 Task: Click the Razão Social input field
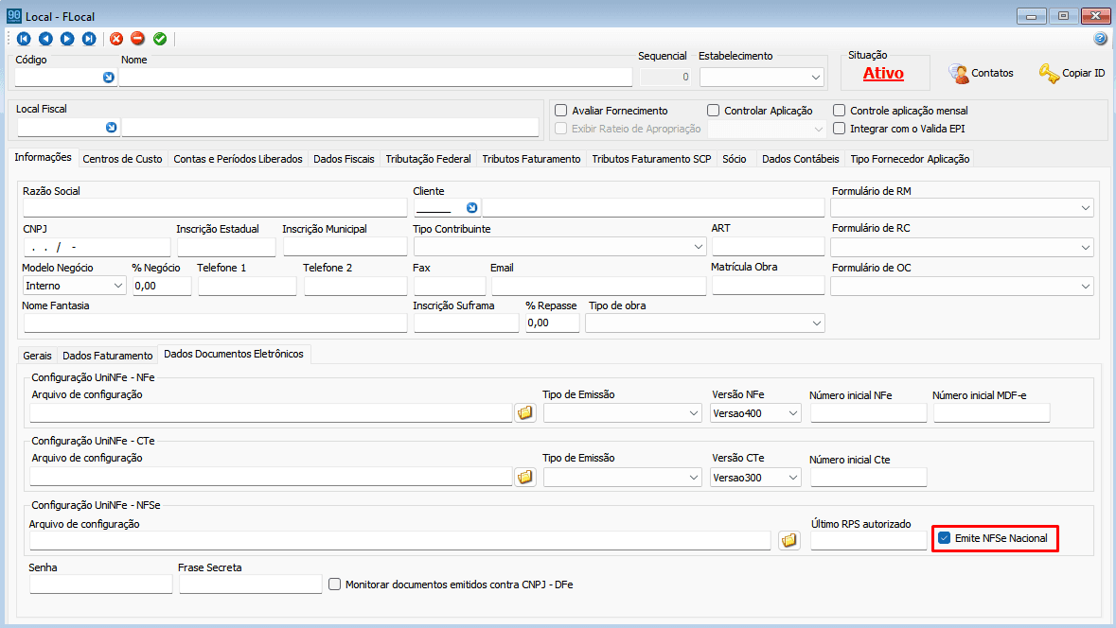[215, 208]
